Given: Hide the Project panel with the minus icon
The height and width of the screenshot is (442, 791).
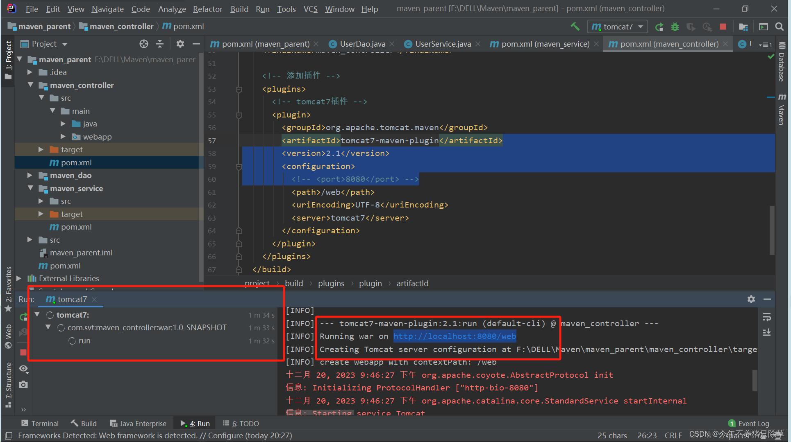Looking at the screenshot, I should pyautogui.click(x=196, y=44).
